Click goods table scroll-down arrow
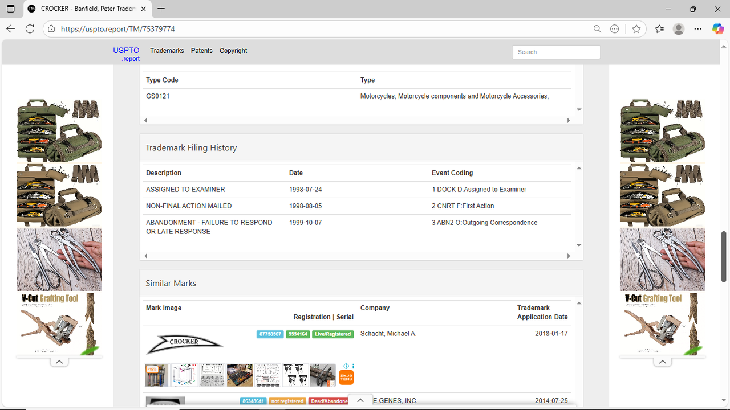The width and height of the screenshot is (730, 410). pyautogui.click(x=579, y=110)
